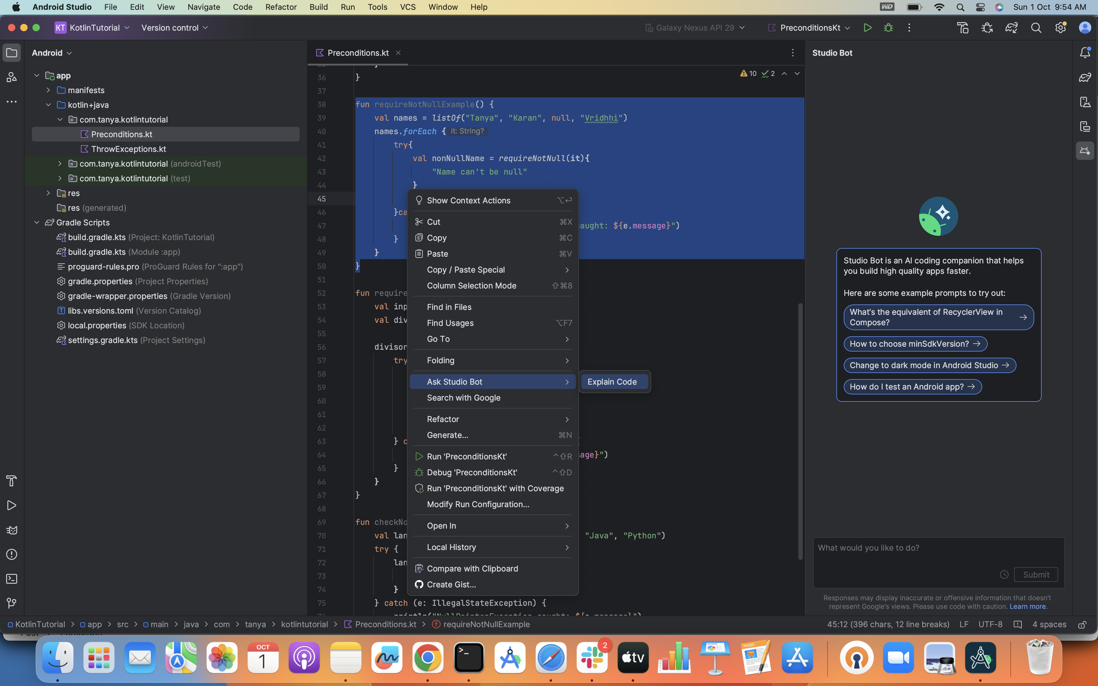This screenshot has width=1098, height=686.
Task: Open Git version control tool window
Action: pos(12,603)
